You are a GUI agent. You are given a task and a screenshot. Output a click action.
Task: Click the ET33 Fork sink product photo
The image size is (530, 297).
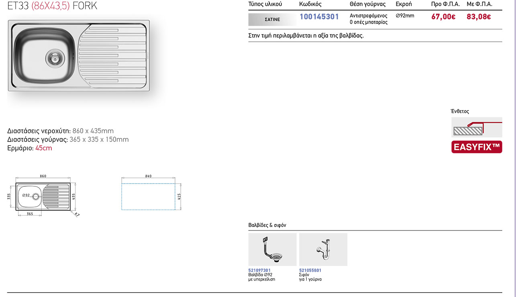79,56
